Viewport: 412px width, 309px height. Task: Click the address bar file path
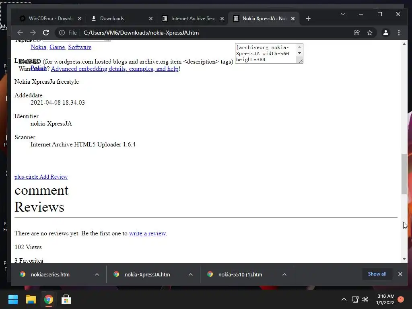[141, 33]
